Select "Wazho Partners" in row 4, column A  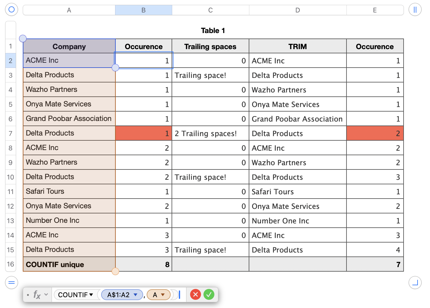69,89
